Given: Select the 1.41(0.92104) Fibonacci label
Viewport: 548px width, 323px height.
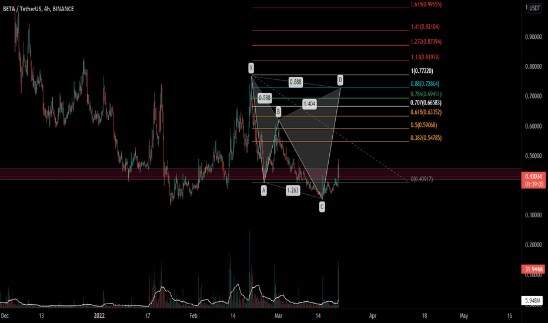Looking at the screenshot, I should (x=425, y=27).
